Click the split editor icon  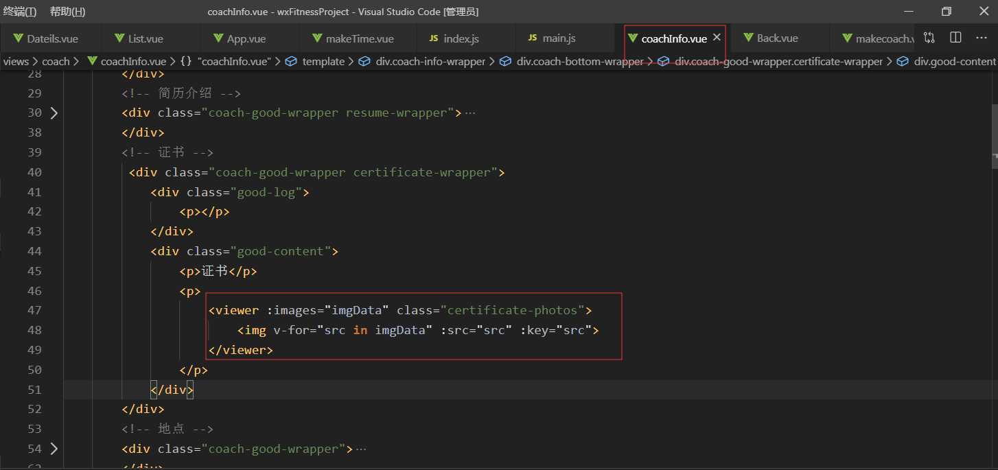click(x=955, y=38)
